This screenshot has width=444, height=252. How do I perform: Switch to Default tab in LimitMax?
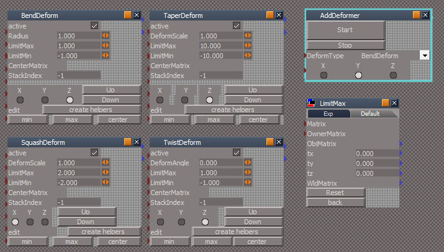[370, 114]
